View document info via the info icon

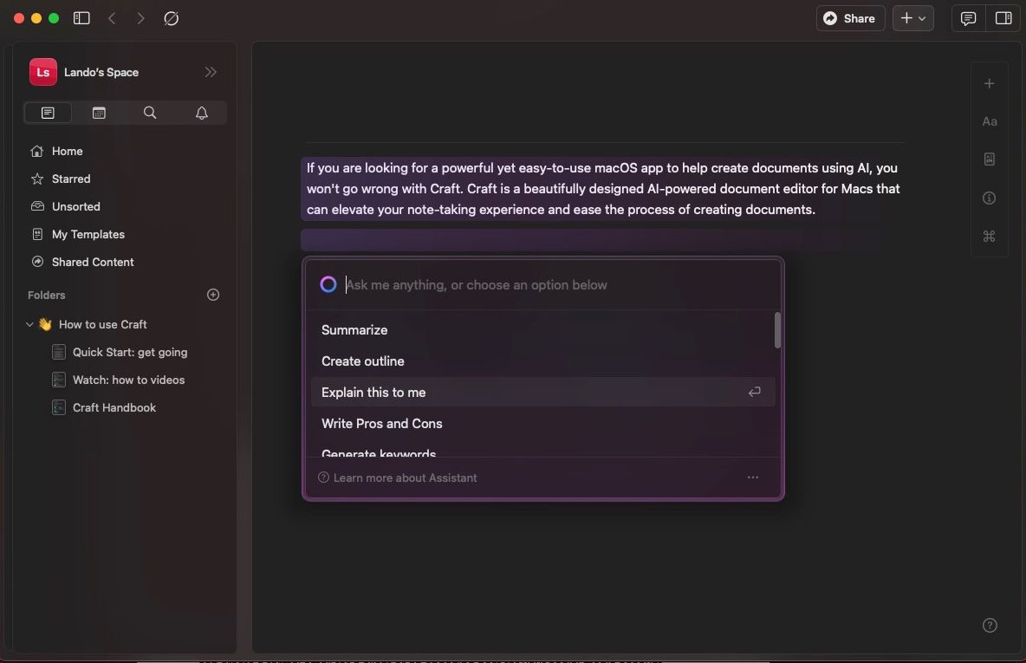point(990,198)
